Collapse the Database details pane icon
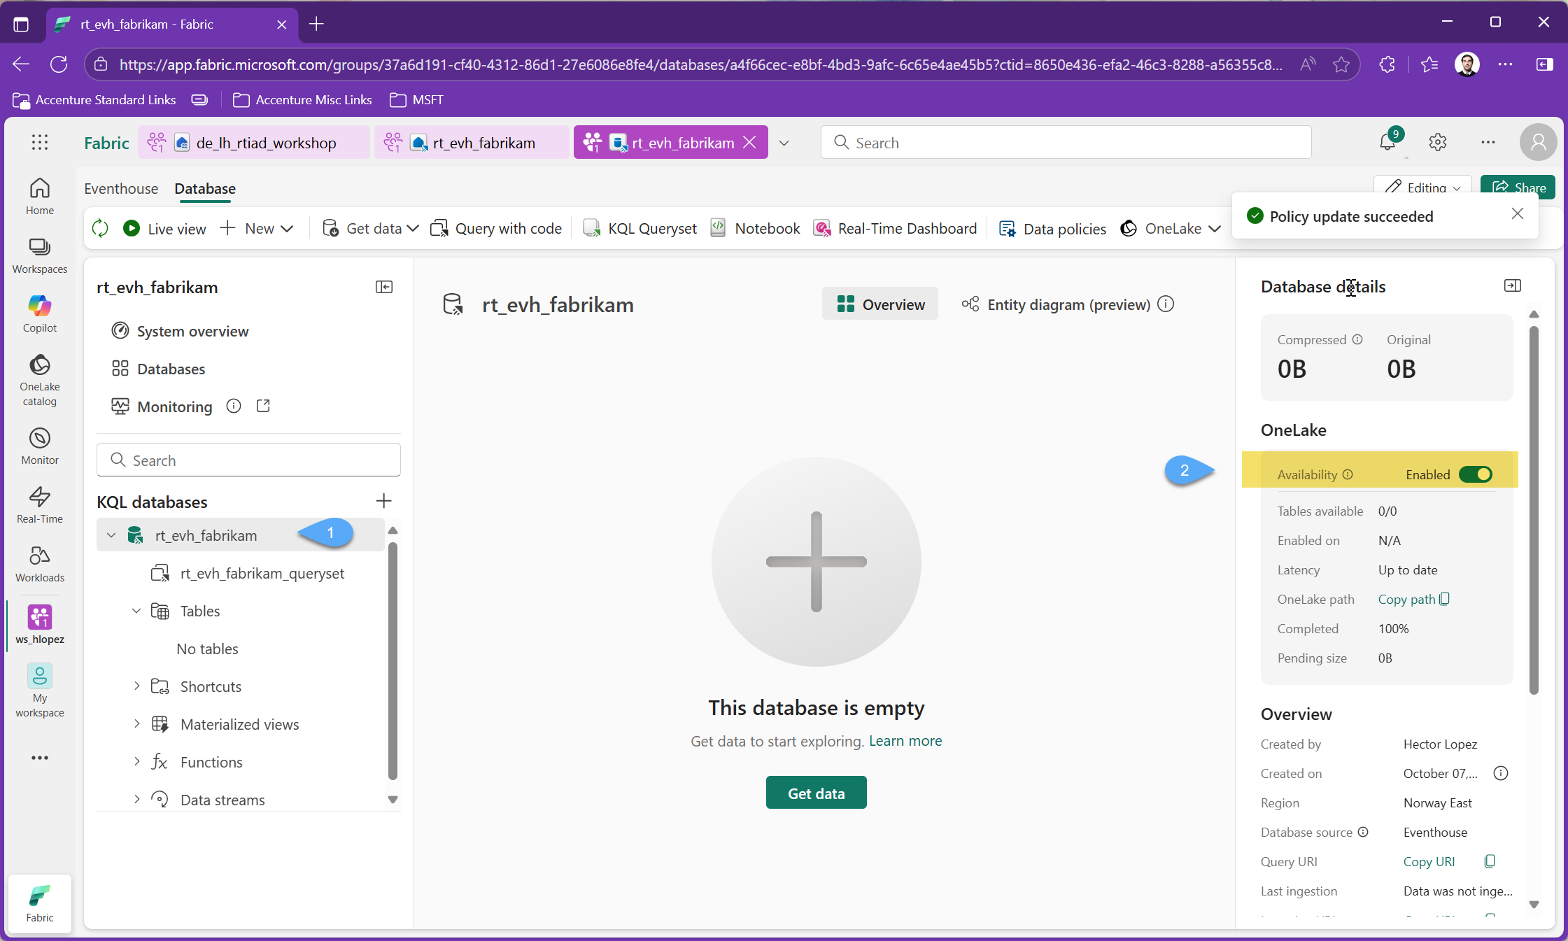Screen dimensions: 1568x941 1512,286
